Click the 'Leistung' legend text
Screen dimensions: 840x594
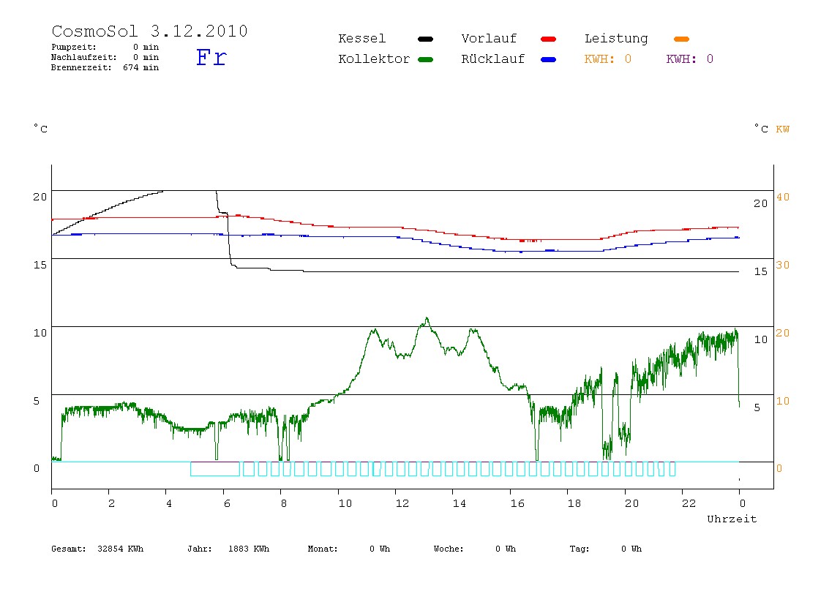tap(616, 39)
